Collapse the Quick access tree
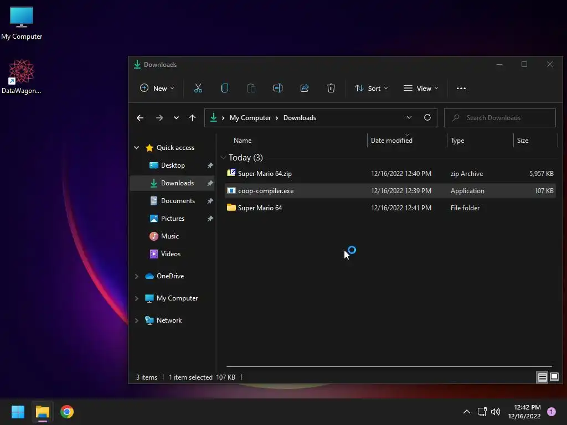The height and width of the screenshot is (425, 567). [137, 147]
